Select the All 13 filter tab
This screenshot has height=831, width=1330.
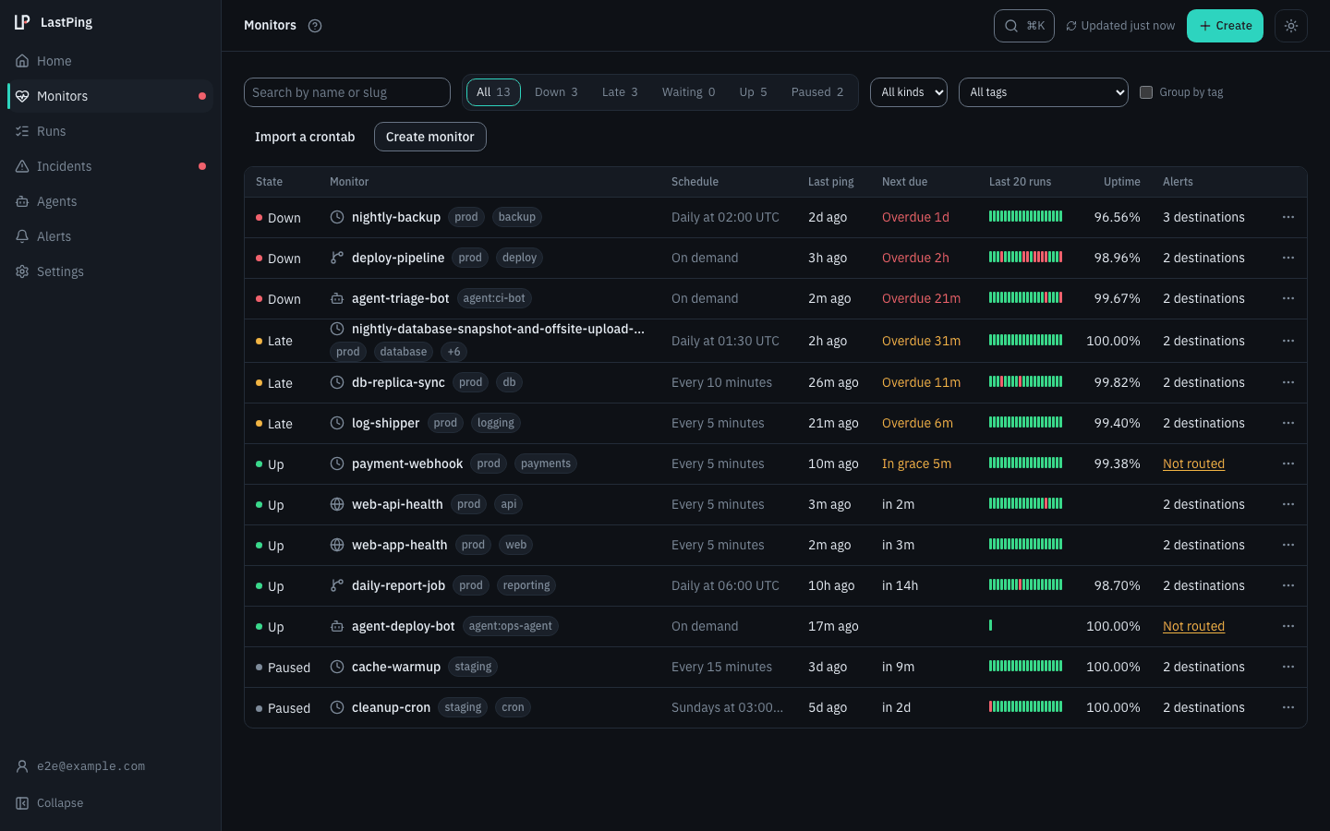493,92
